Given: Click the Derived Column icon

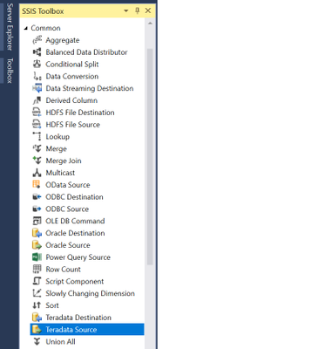Looking at the screenshot, I should (x=37, y=100).
